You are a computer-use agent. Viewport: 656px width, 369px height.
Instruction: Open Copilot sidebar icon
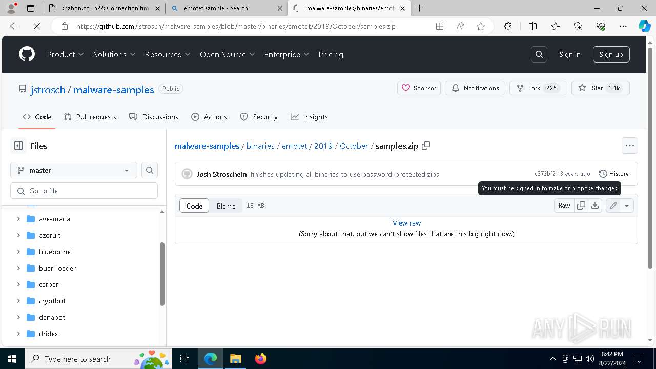click(x=644, y=26)
